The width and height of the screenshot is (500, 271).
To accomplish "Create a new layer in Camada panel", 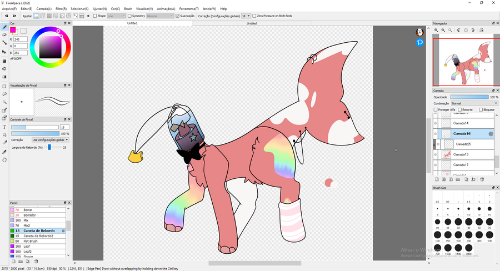I will (437, 179).
